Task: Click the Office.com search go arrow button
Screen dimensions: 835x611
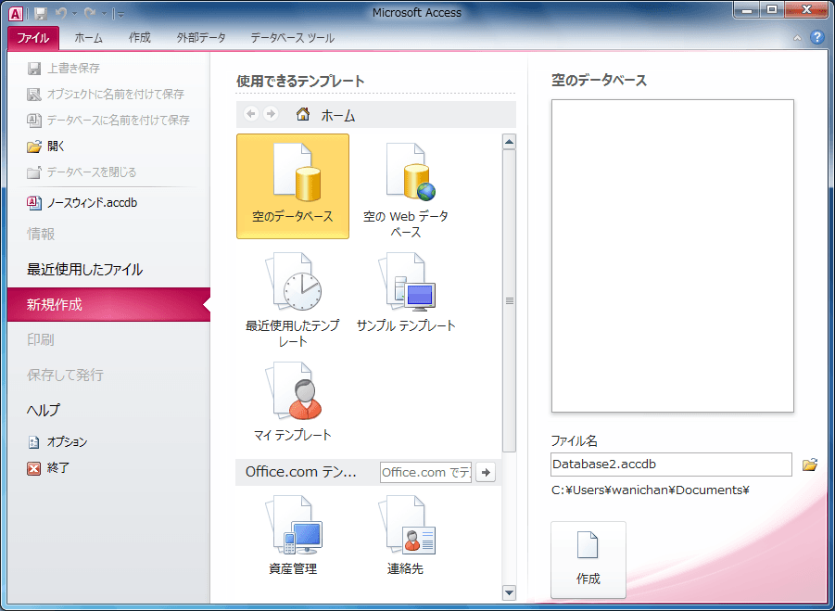Action: point(486,472)
